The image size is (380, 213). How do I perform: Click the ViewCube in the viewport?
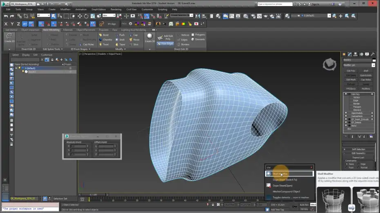pyautogui.click(x=330, y=64)
